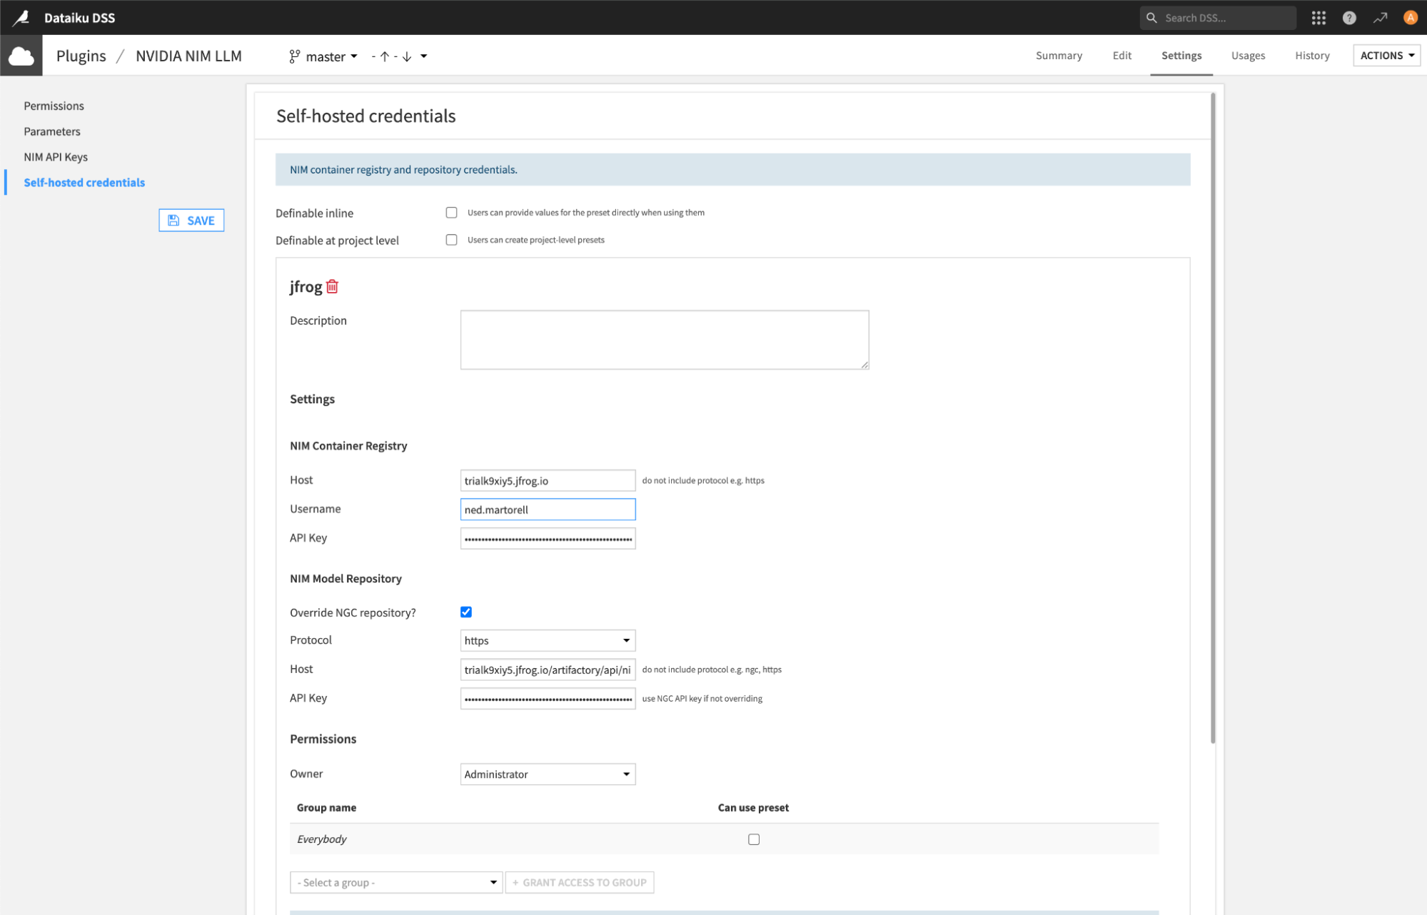This screenshot has width=1427, height=915.
Task: Click into the Description text area
Action: pyautogui.click(x=664, y=340)
